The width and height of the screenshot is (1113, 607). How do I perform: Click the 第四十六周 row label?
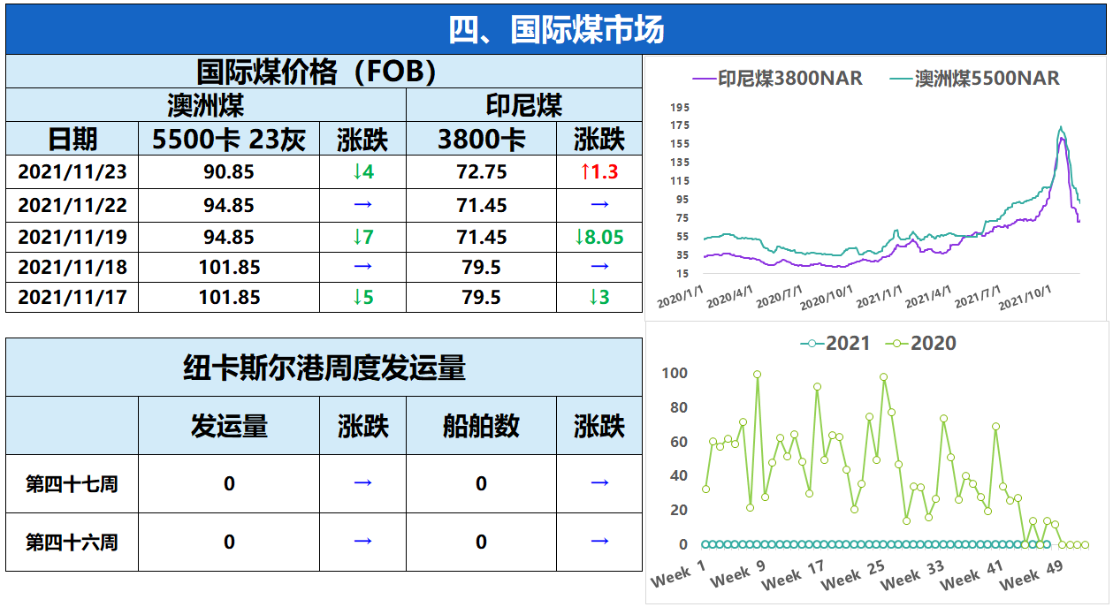click(x=72, y=543)
